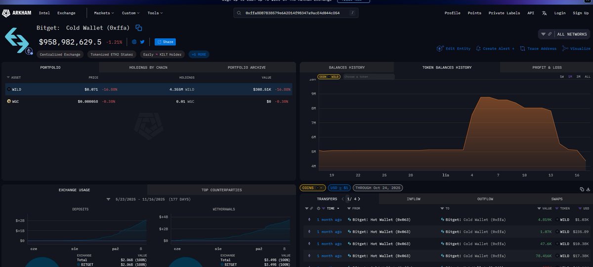Select the 1W chart range

coord(562,77)
